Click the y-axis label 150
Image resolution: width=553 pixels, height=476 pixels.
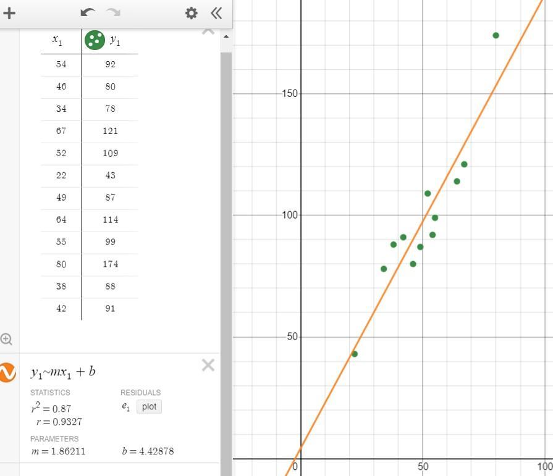pos(290,93)
